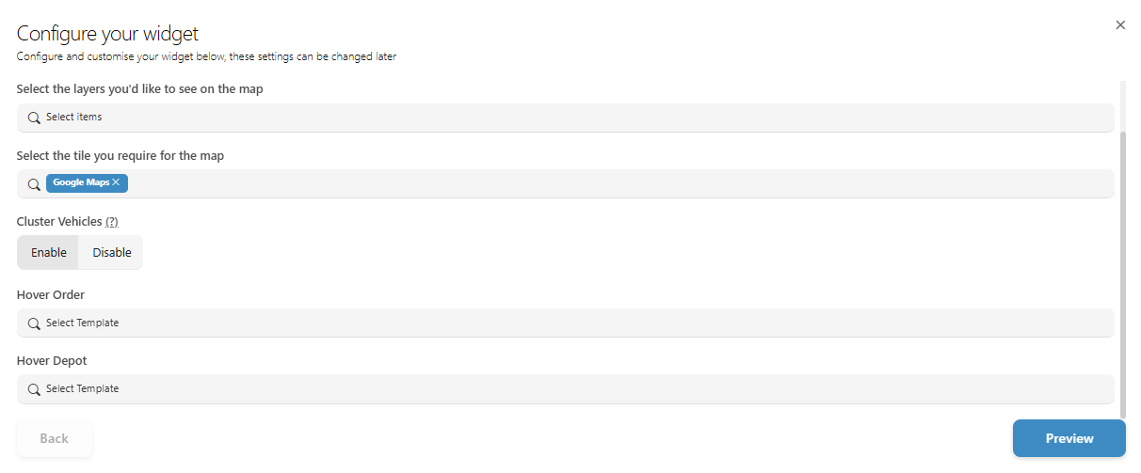
Task: Click the search icon in the layers field
Action: (34, 118)
